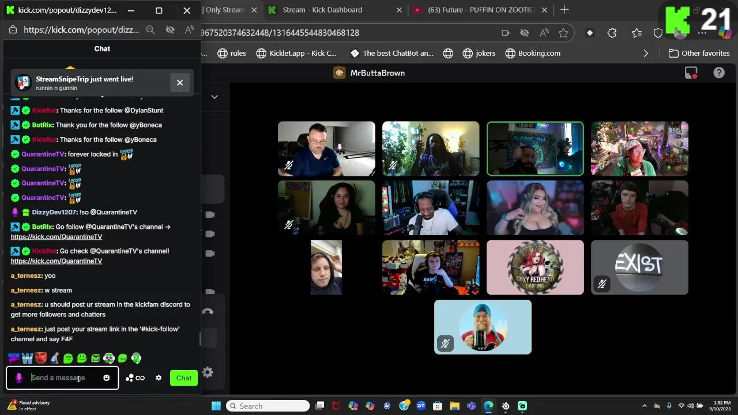Show hidden system tray icons
The width and height of the screenshot is (738, 415).
click(645, 406)
